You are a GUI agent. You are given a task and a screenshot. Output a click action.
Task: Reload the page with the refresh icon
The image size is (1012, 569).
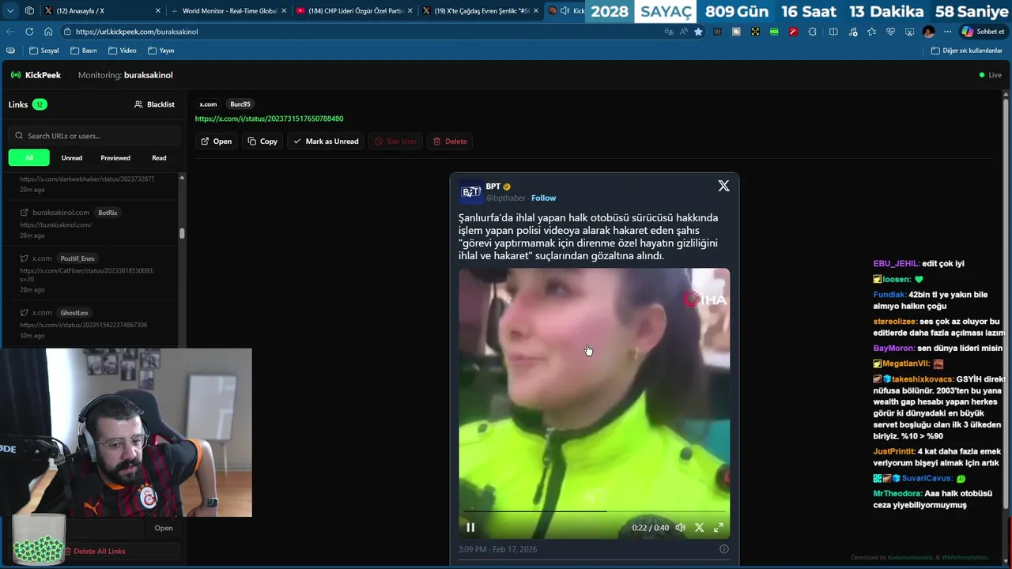click(x=29, y=32)
